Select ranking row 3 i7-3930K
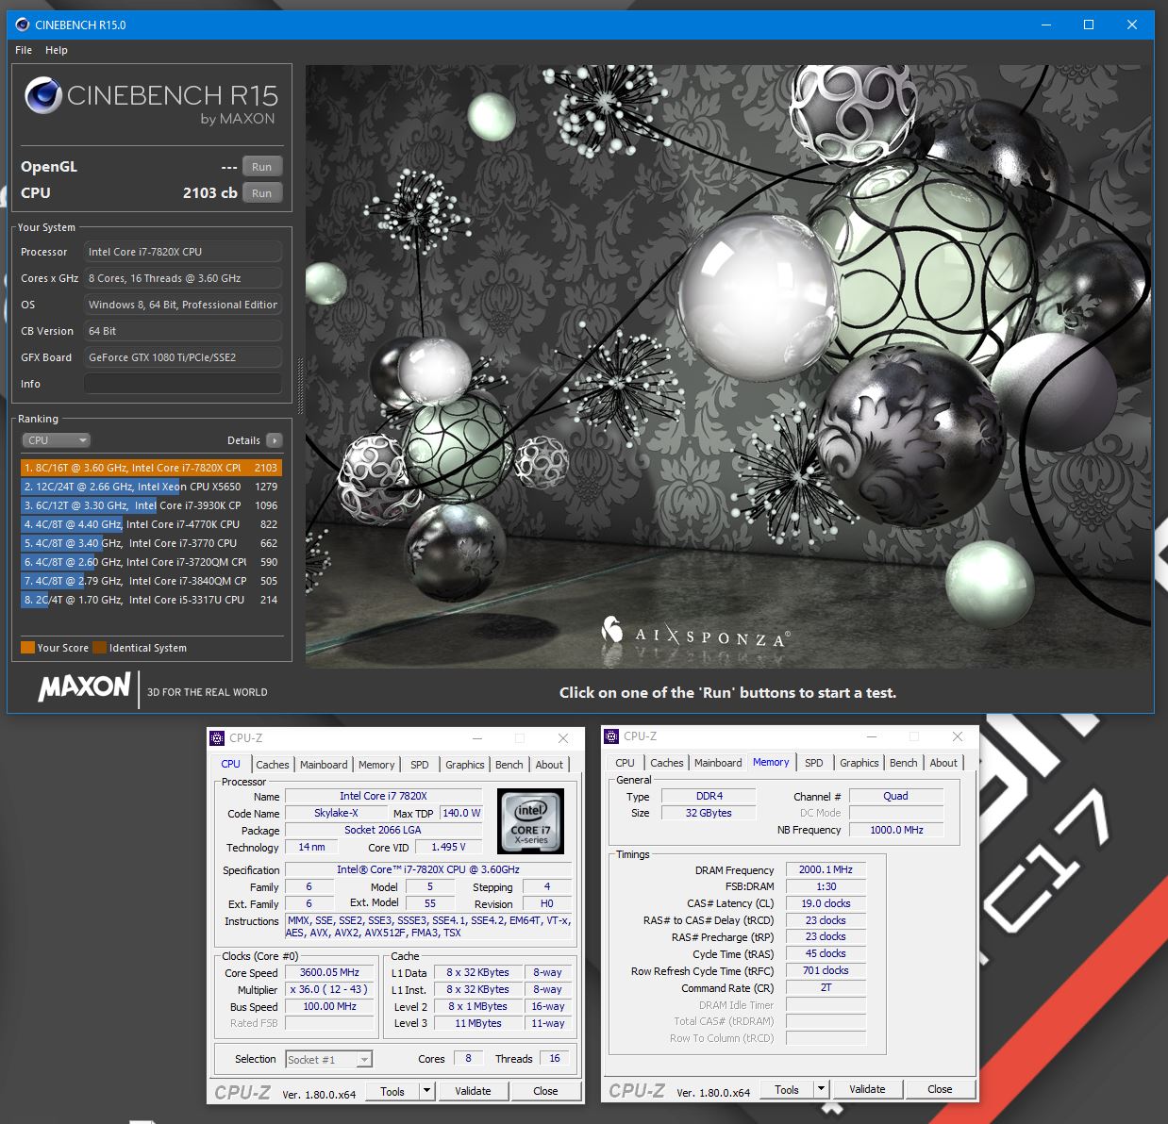The width and height of the screenshot is (1168, 1124). (x=151, y=505)
